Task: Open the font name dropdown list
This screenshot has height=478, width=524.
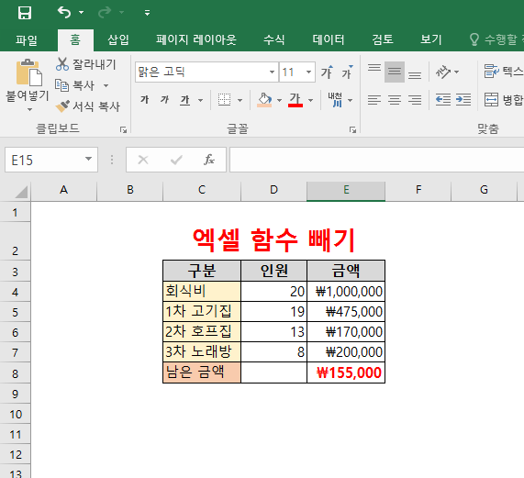Action: [272, 72]
